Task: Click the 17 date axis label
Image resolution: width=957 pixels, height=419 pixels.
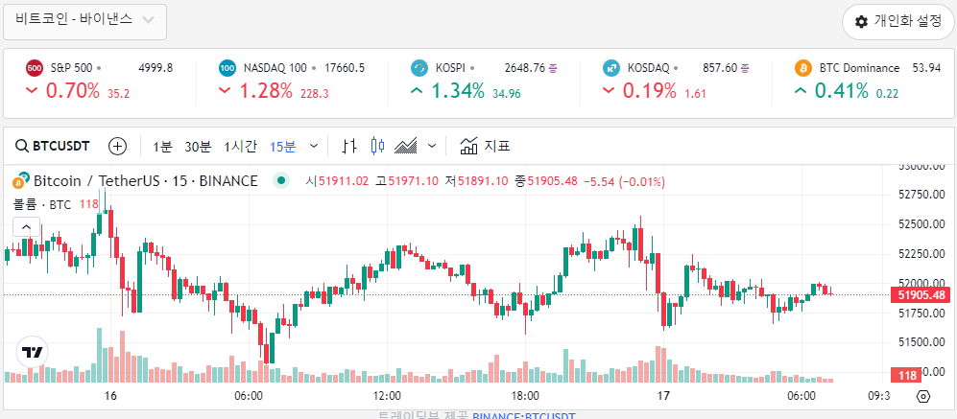Action: [x=663, y=396]
